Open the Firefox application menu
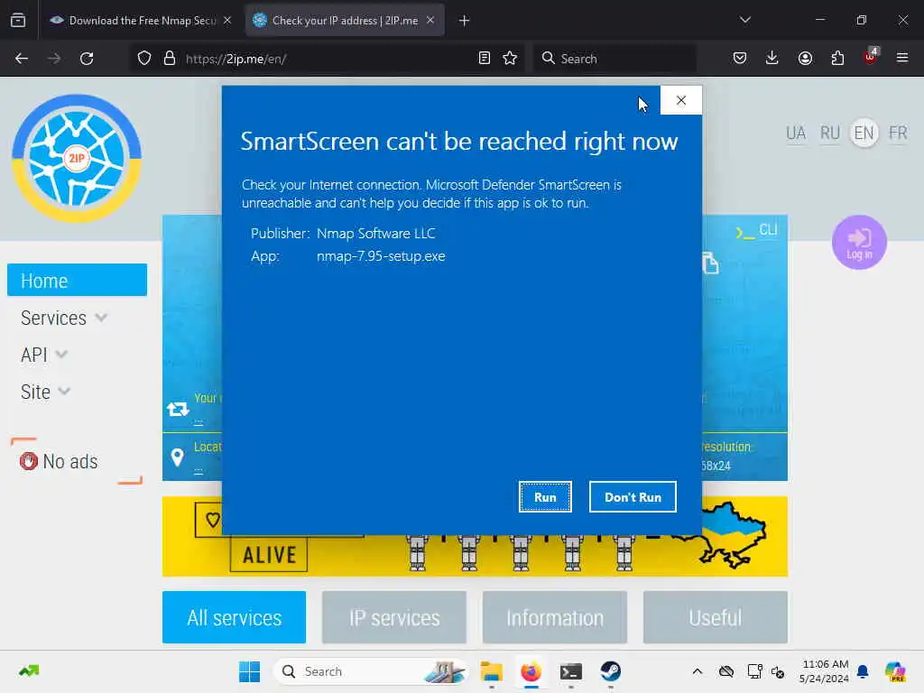 coord(902,59)
